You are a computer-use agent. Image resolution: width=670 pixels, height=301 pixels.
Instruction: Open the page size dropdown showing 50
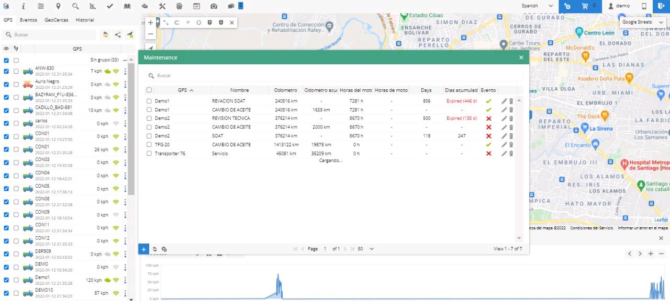point(364,249)
